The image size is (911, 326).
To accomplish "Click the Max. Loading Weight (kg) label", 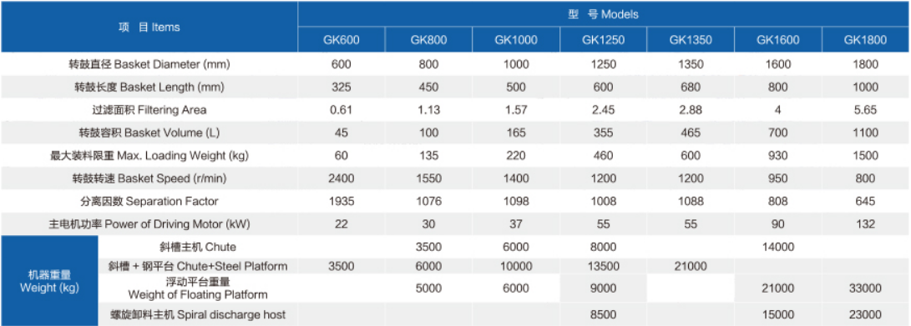I will [x=149, y=155].
